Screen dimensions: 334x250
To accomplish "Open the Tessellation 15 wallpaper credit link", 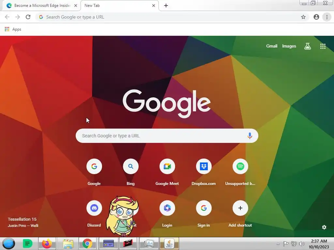I will click(22, 219).
